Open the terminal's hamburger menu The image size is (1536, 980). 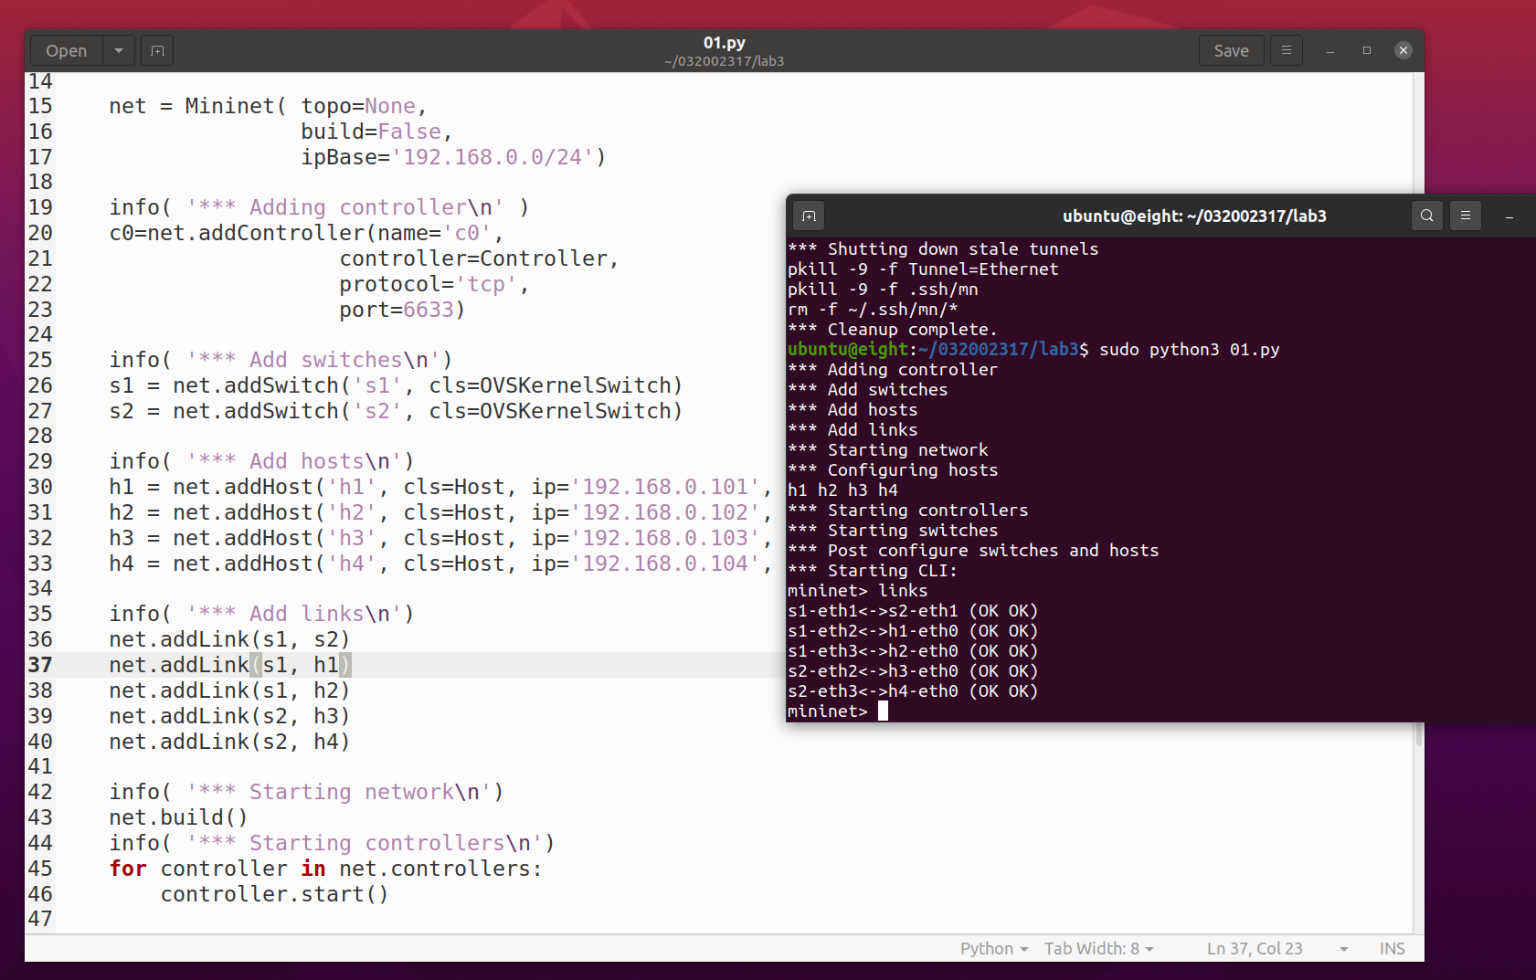pos(1466,216)
